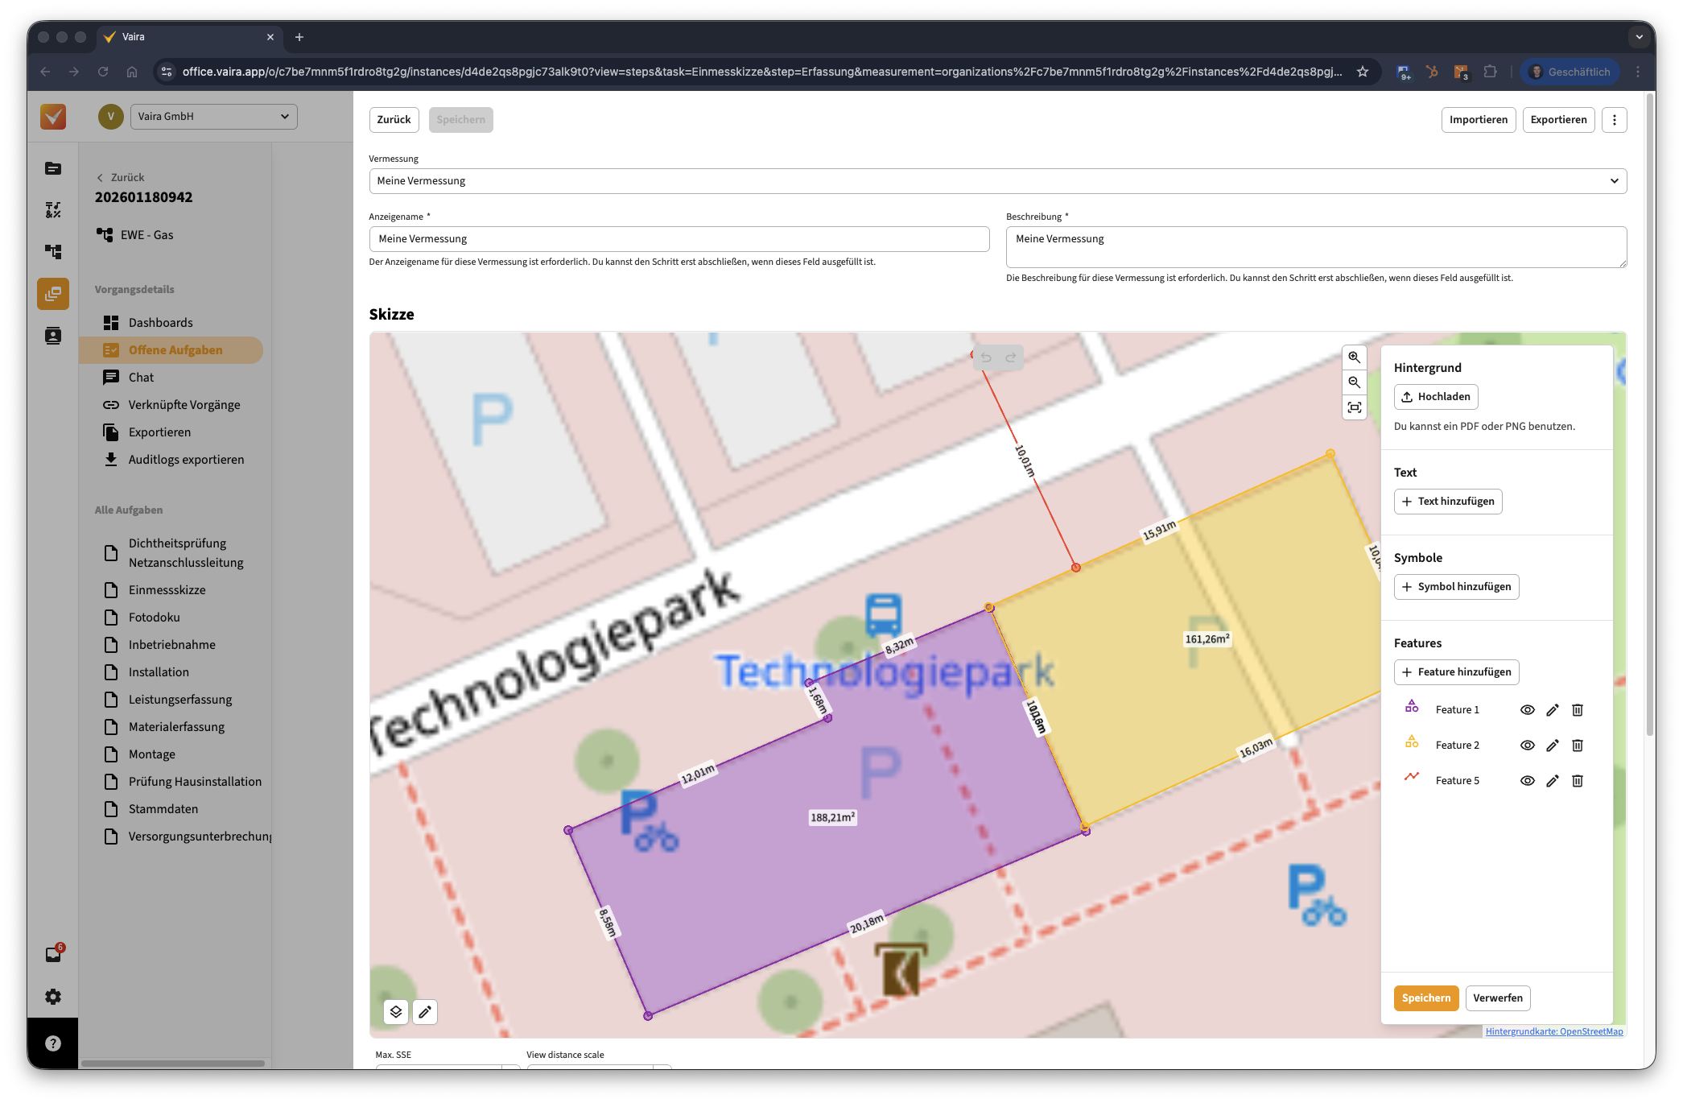This screenshot has height=1103, width=1683.
Task: Click the fit-to-extent map icon
Action: click(1355, 407)
